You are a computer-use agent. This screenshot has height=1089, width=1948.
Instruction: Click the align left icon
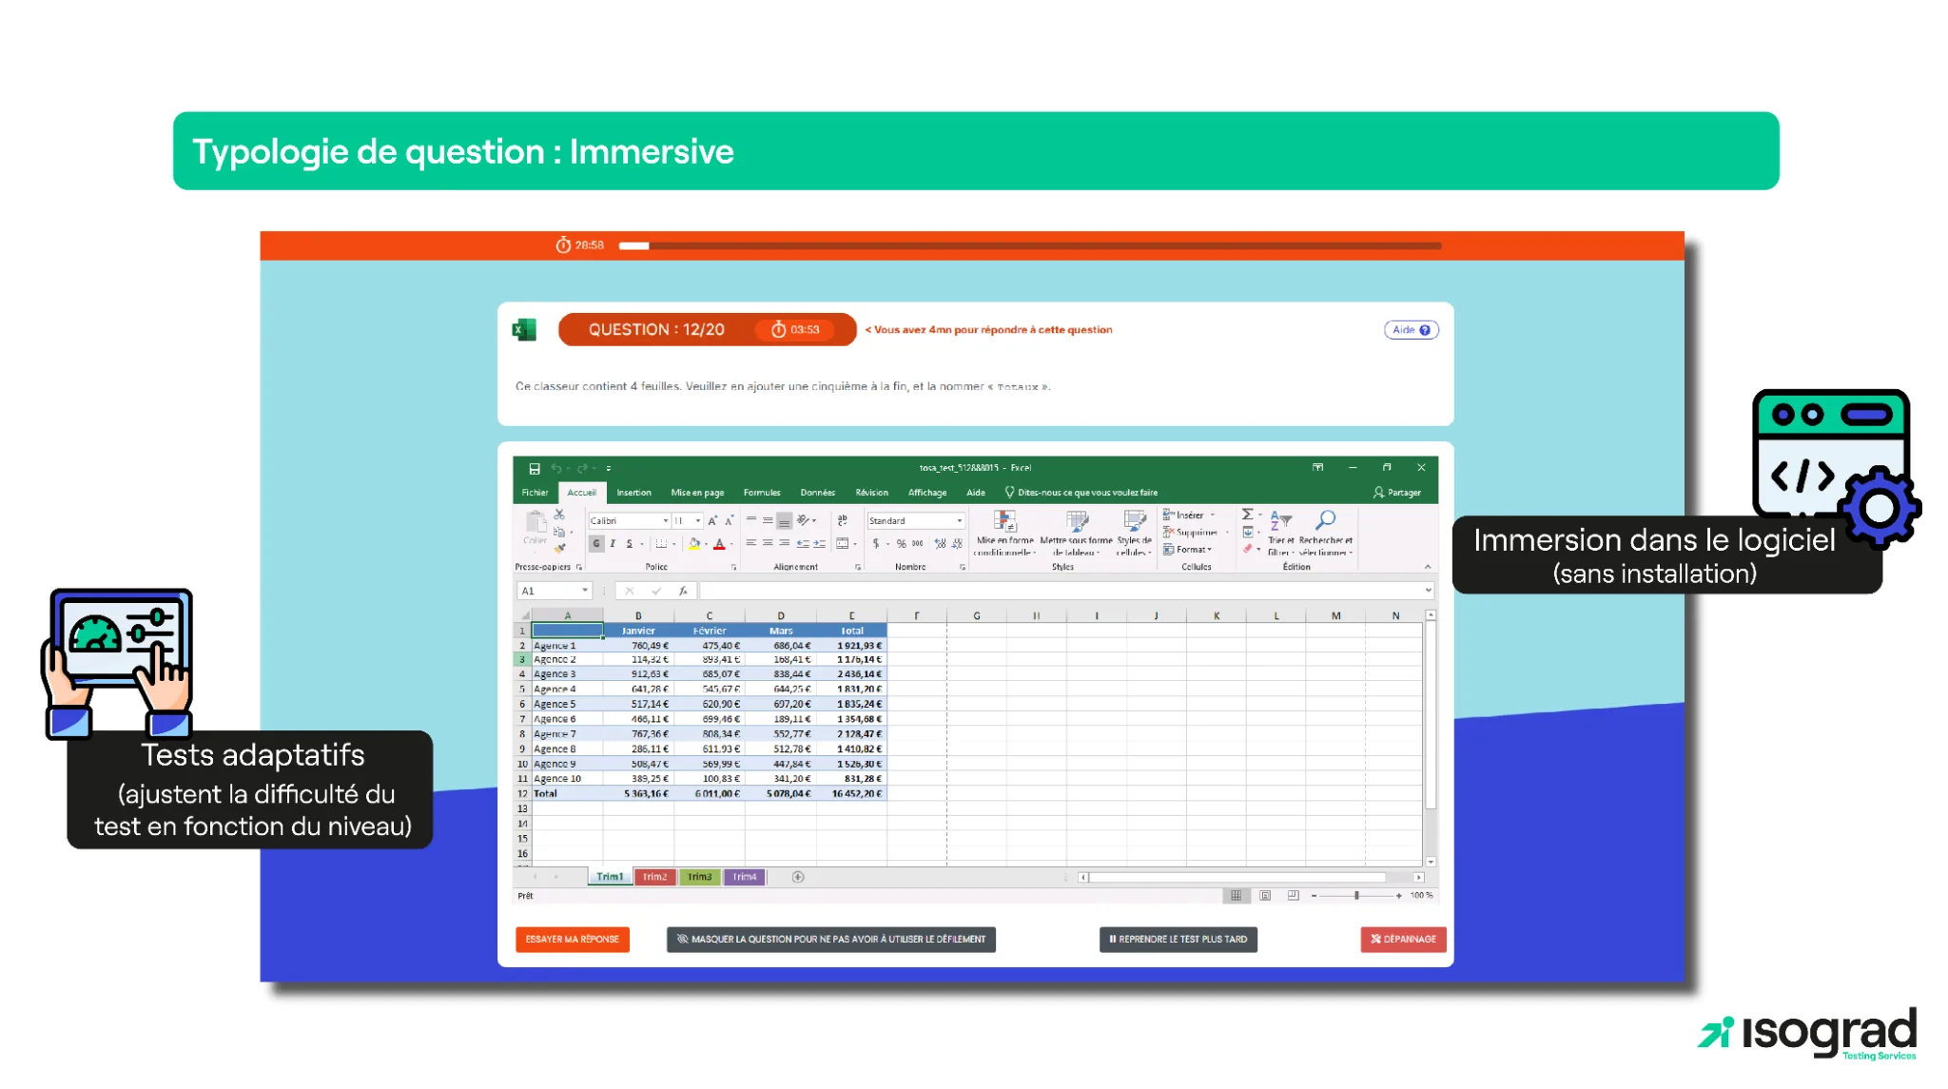point(751,543)
